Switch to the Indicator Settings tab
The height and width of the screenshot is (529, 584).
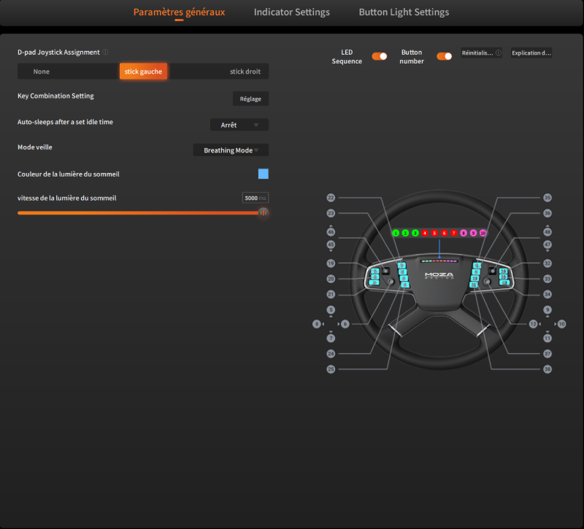291,12
